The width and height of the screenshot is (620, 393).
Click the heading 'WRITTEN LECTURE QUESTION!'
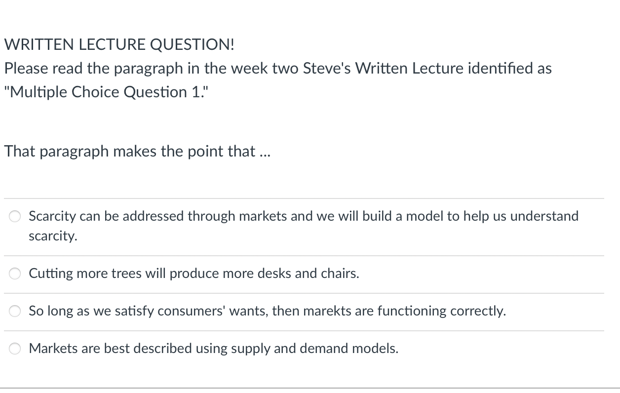pyautogui.click(x=118, y=44)
